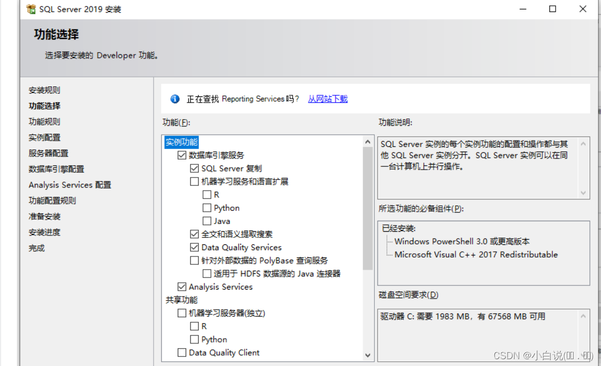Select Microsoft Visual C++ 2017 Redistributable entry
Viewport: 601px width, 366px height.
click(x=476, y=254)
